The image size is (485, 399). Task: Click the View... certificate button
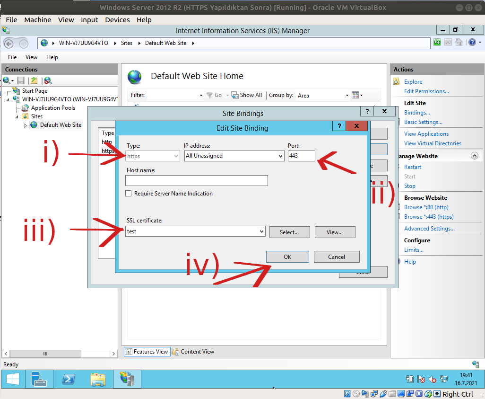(x=335, y=232)
